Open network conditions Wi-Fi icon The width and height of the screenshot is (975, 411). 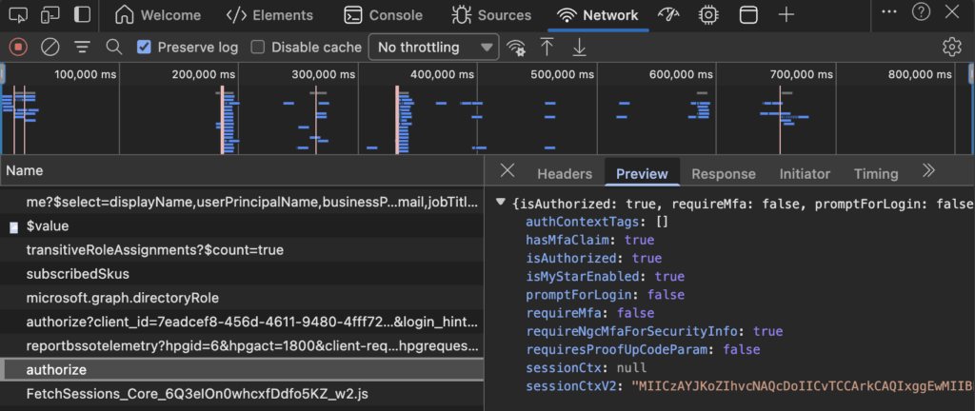[516, 47]
